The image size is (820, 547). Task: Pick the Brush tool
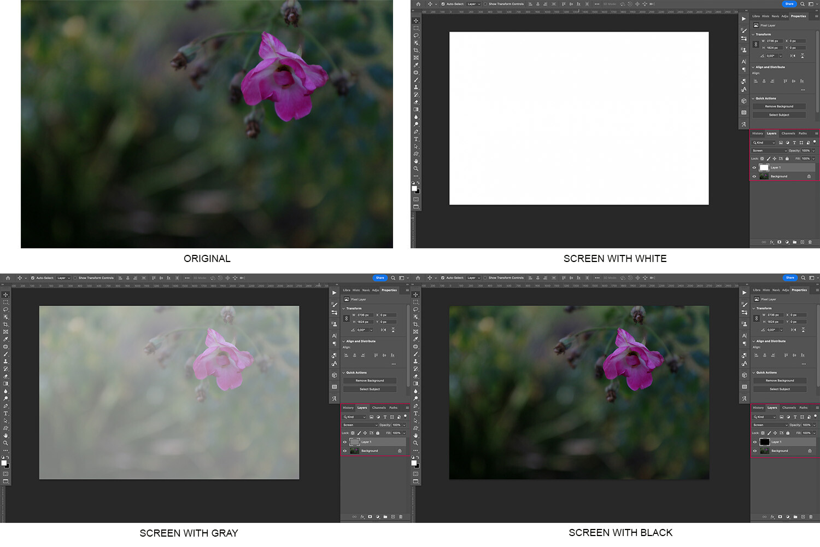pos(417,81)
